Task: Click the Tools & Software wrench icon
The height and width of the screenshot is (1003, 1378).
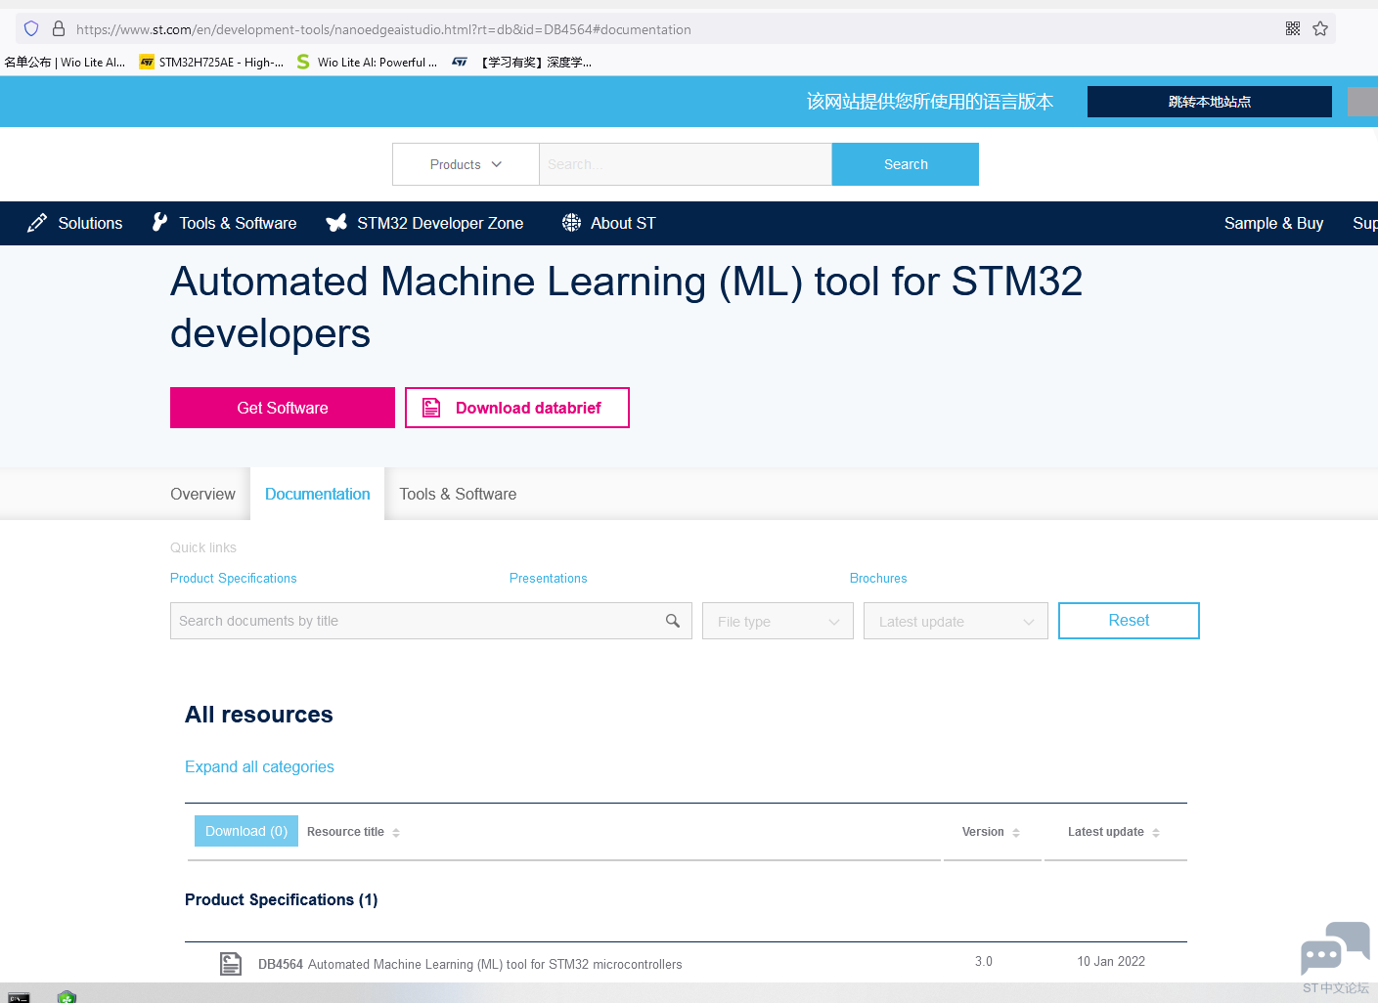Action: [159, 223]
